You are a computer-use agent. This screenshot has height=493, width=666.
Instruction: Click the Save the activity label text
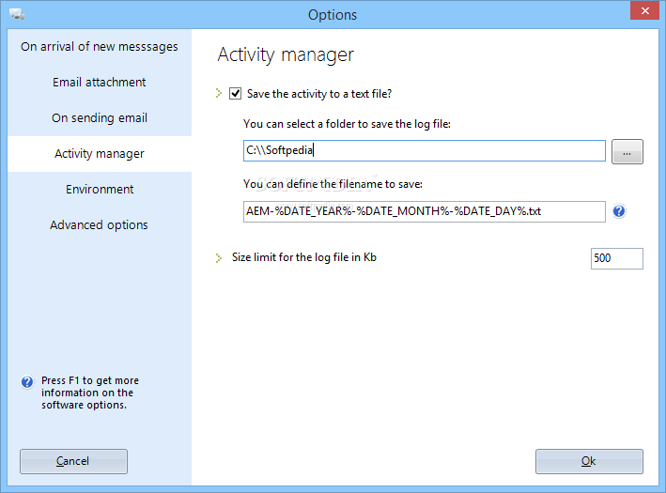click(319, 94)
